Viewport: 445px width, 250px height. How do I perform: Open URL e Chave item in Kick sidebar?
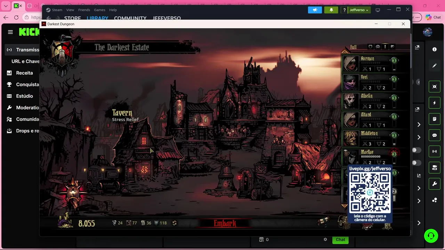25,61
